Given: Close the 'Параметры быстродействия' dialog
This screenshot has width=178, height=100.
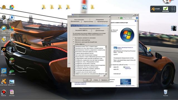Looking at the screenshot, I should 108,26.
